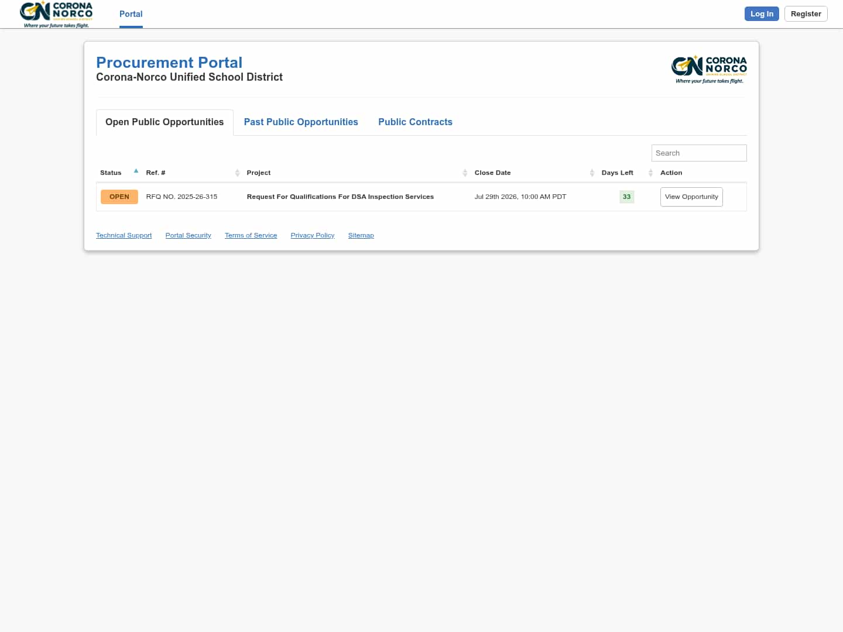Viewport: 843px width, 632px height.
Task: Click the Corona Norco logo in the navbar
Action: tap(56, 14)
